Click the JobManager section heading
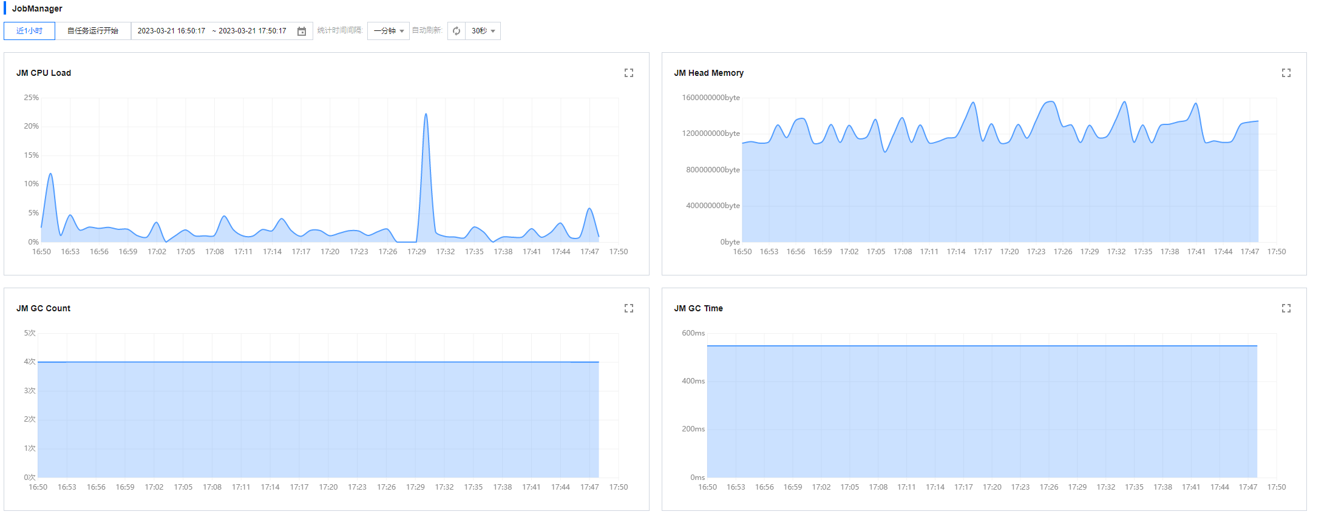The image size is (1327, 520). pos(37,8)
